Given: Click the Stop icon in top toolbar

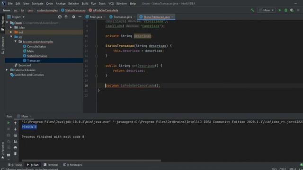Looking at the screenshot, I should pos(298,10).
